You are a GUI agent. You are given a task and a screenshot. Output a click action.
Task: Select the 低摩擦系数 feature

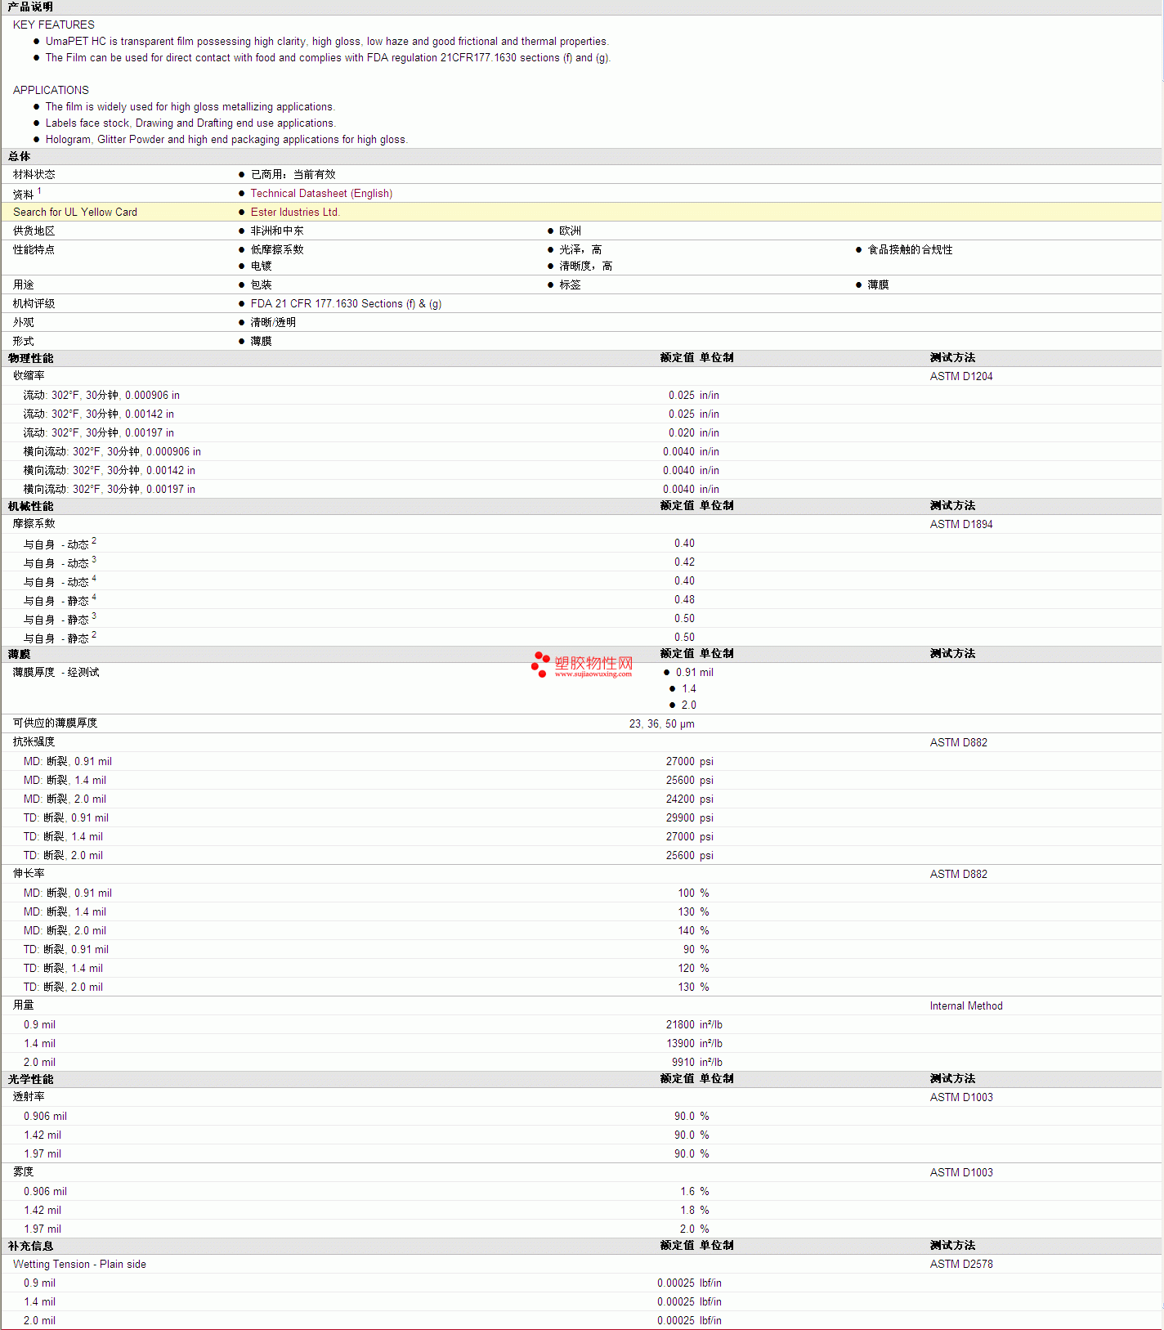tap(277, 250)
